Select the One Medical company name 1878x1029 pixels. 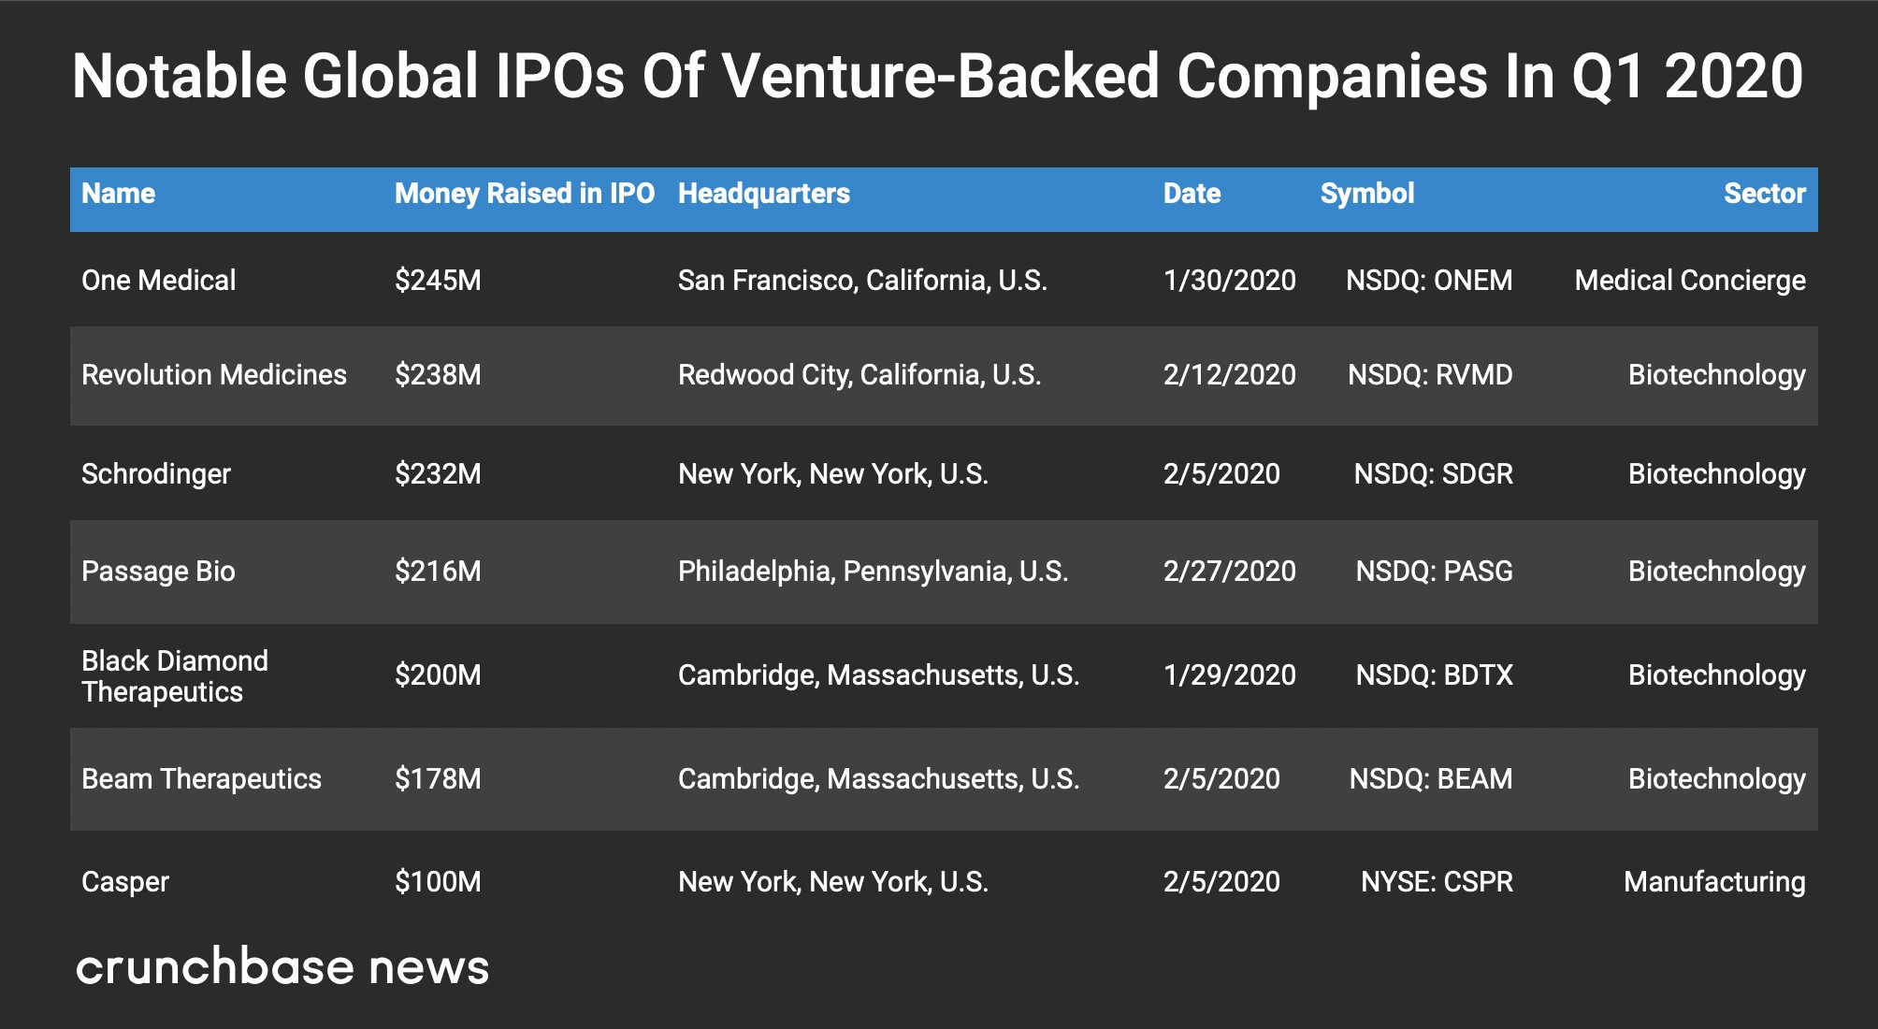coord(158,281)
